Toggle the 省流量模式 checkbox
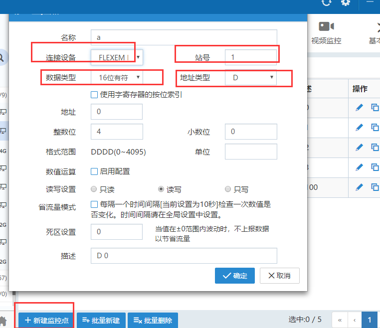The width and height of the screenshot is (380, 328). [x=94, y=204]
